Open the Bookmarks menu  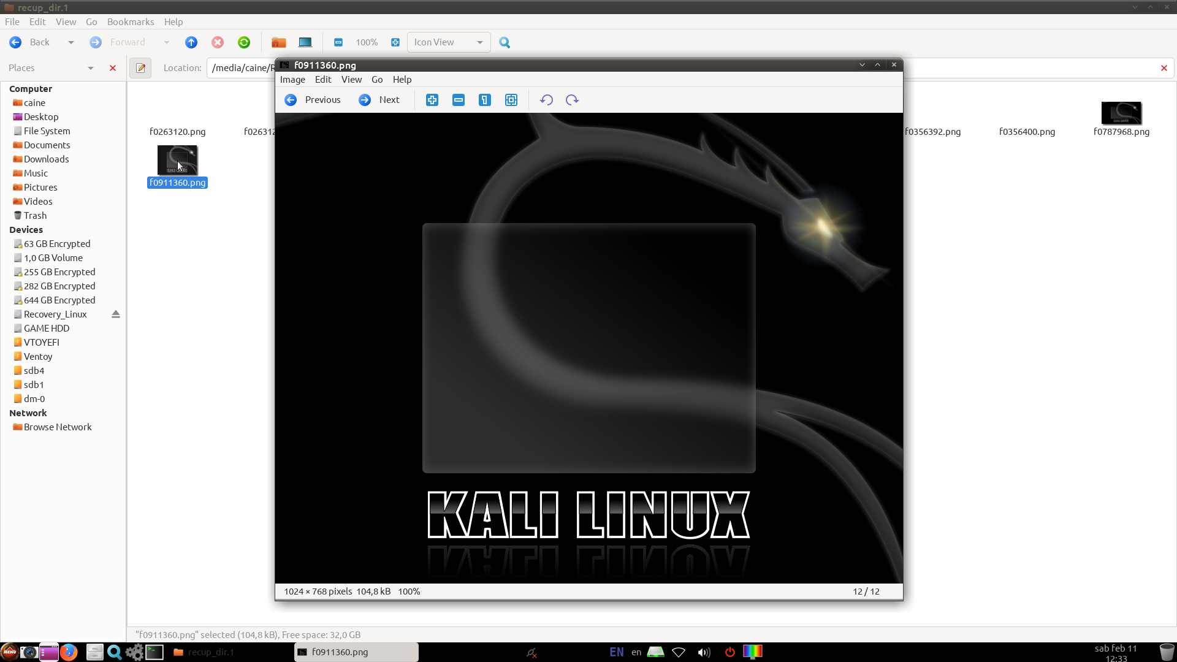click(x=131, y=21)
